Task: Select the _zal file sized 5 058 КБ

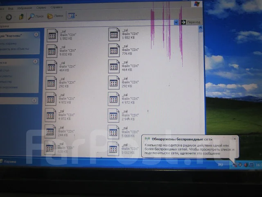Action: pyautogui.click(x=124, y=132)
